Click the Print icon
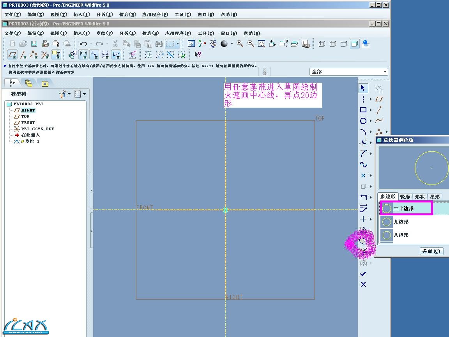The height and width of the screenshot is (337, 449). coord(45,44)
